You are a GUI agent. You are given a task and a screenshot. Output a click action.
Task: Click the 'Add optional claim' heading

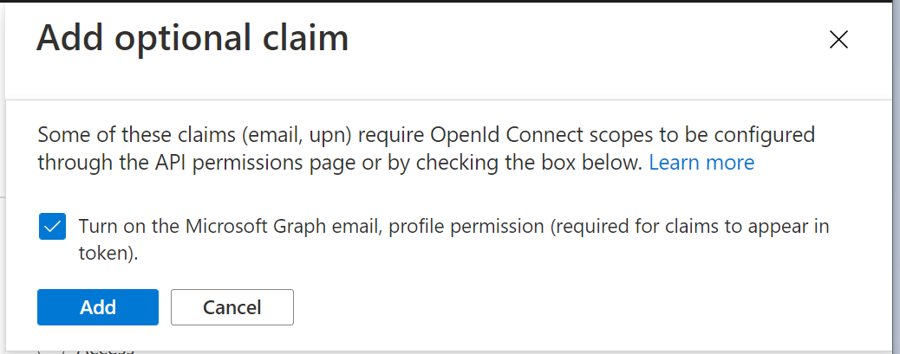point(192,39)
